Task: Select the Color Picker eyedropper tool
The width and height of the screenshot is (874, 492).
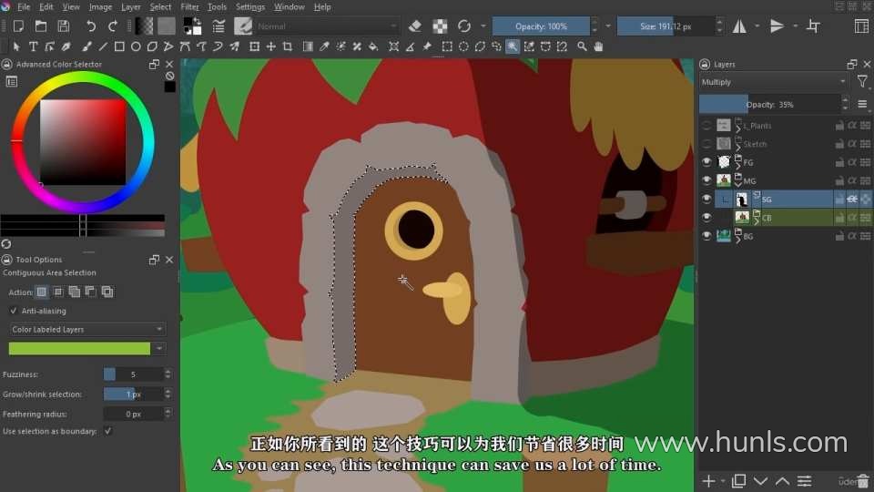Action: click(x=324, y=46)
